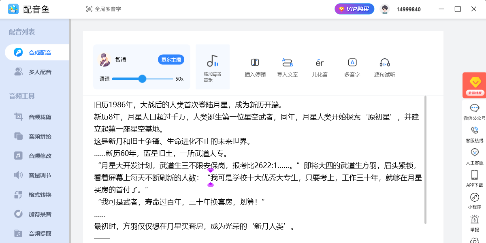This screenshot has height=243, width=486.
Task: Click the 配音鱼 app logo
Action: (13, 9)
